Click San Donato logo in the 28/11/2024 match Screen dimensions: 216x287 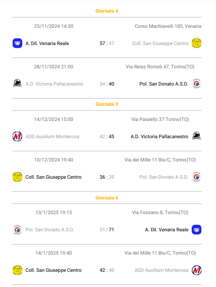[196, 84]
